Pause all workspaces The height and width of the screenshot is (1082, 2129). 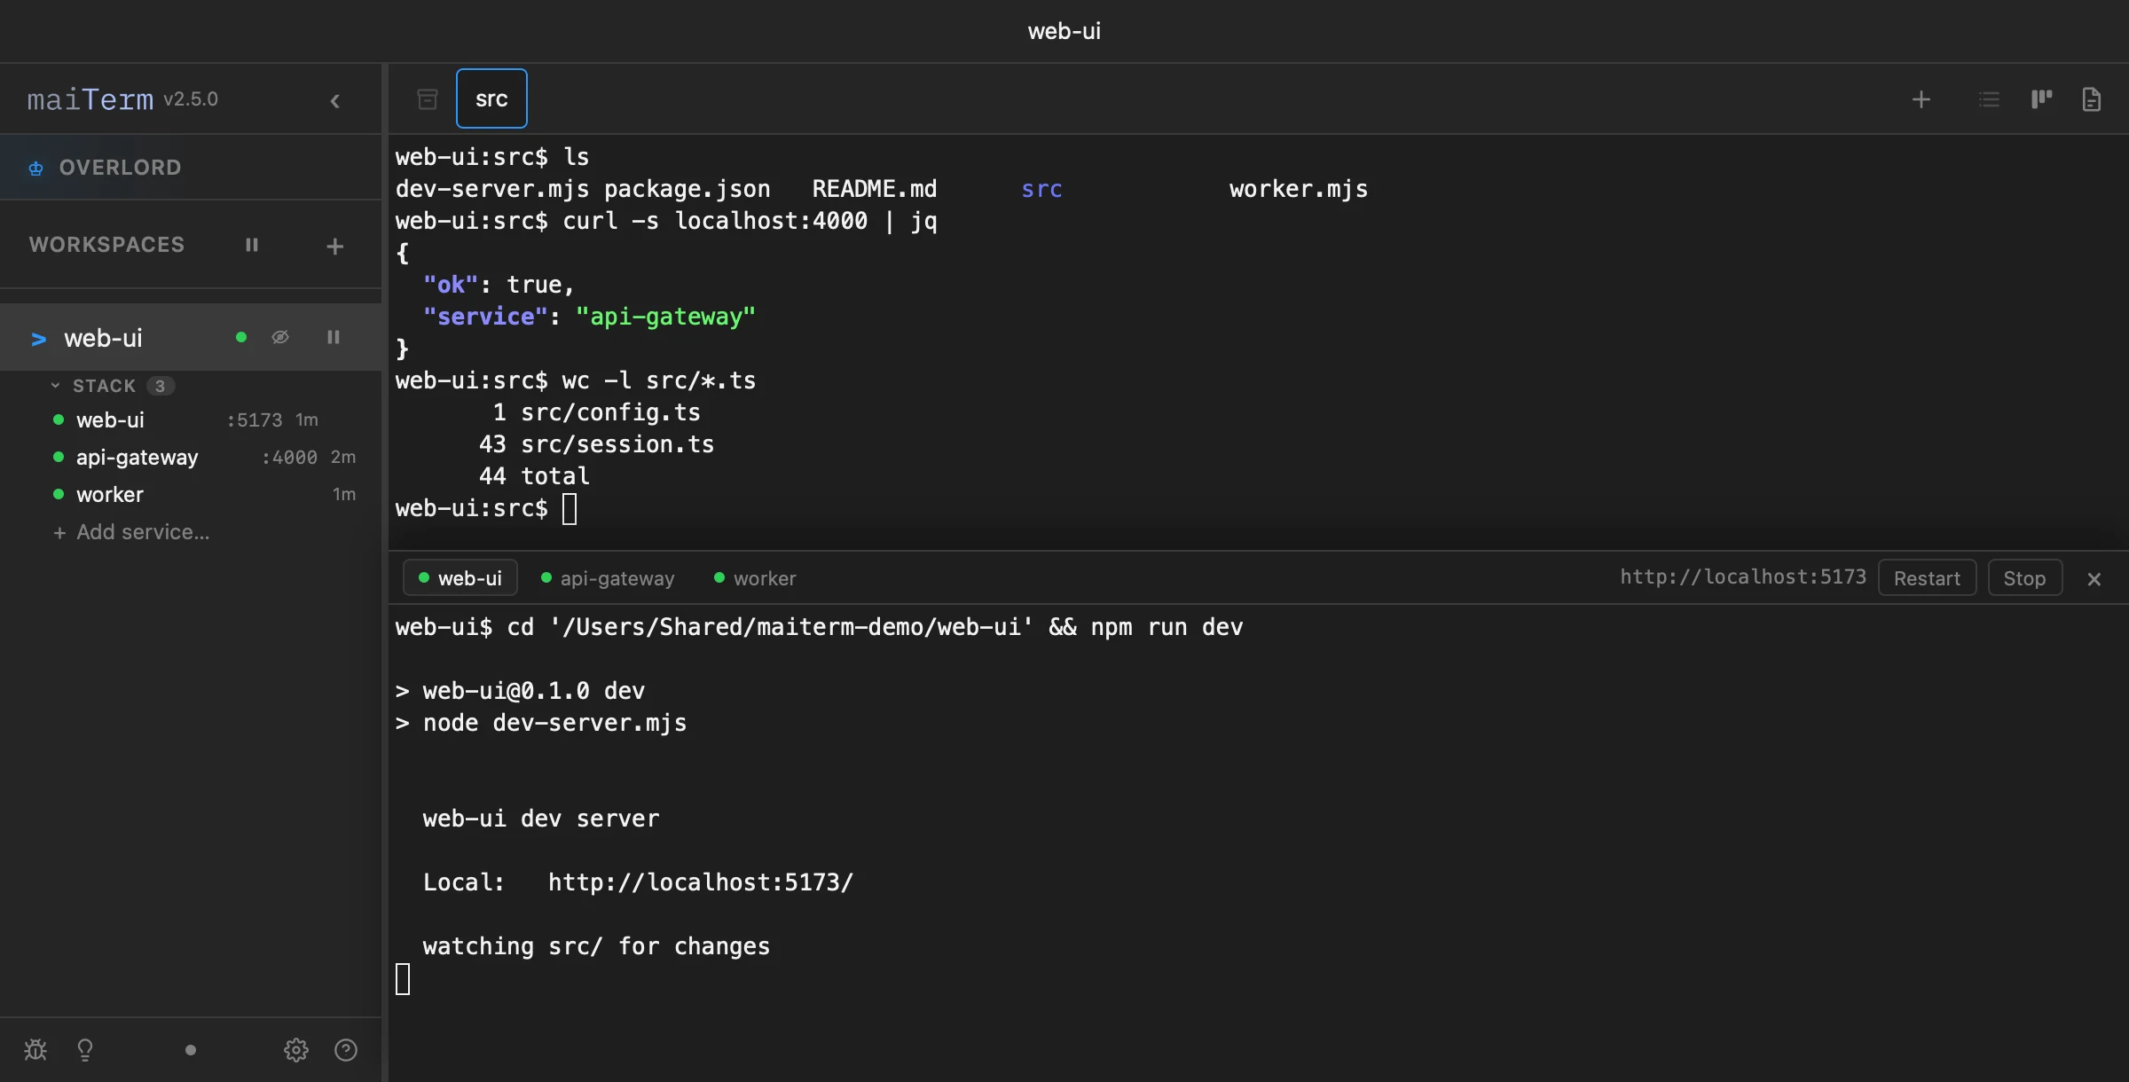pyautogui.click(x=252, y=245)
